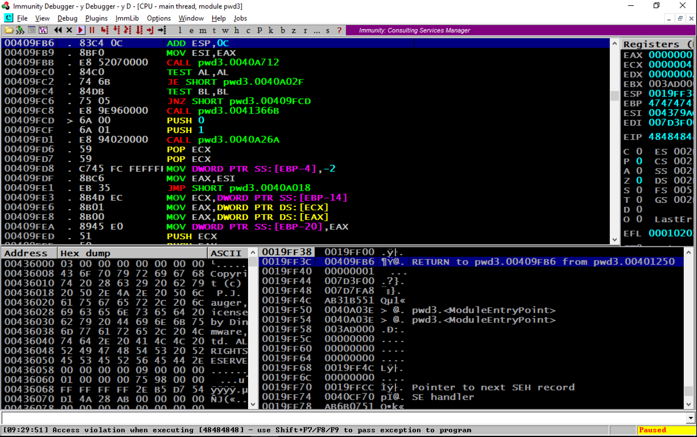Click the command line input field
The width and height of the screenshot is (697, 437).
point(343,418)
